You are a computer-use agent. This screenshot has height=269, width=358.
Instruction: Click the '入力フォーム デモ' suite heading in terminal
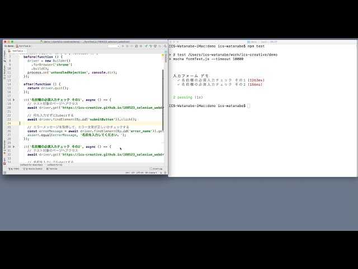coord(191,76)
